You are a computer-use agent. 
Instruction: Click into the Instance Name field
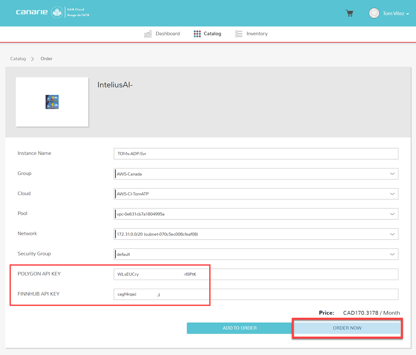[x=256, y=154]
